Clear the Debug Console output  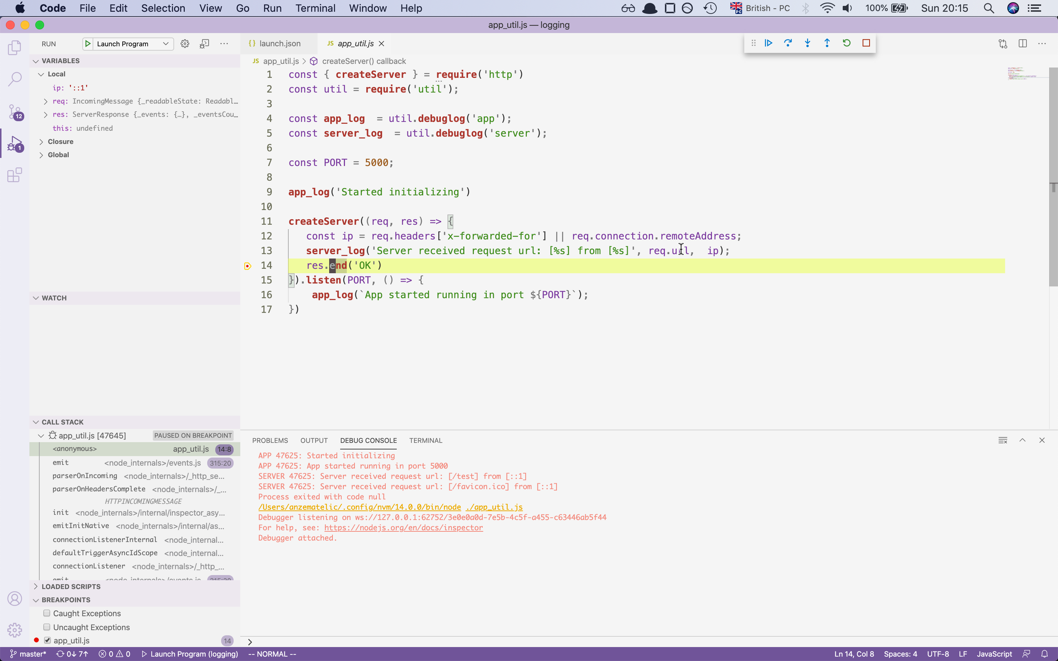click(1003, 440)
